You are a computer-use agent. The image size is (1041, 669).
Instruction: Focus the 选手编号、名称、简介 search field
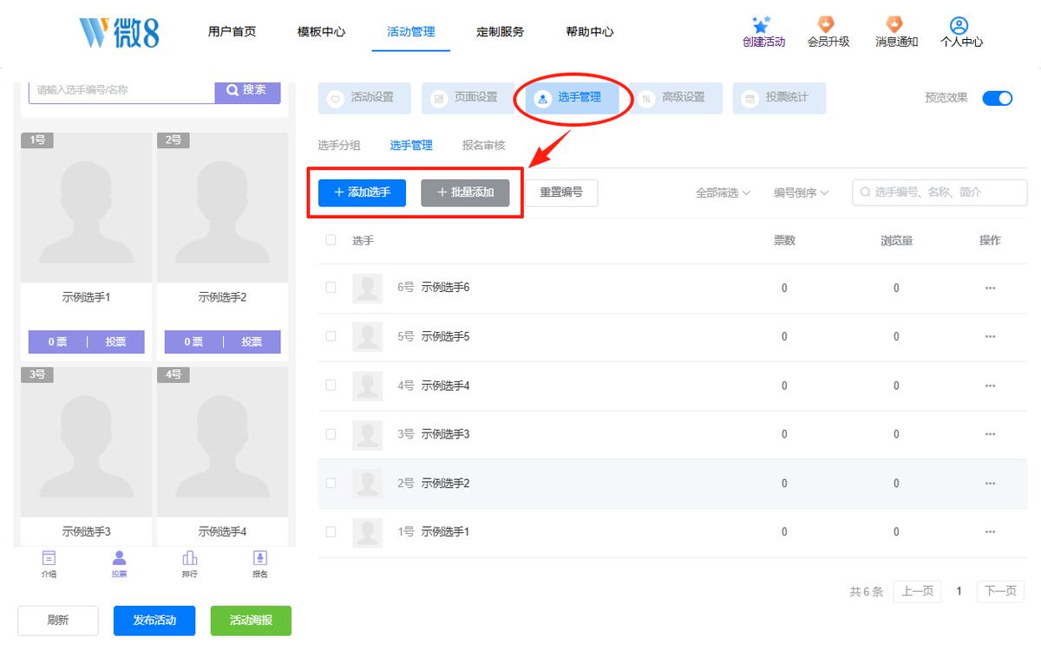click(x=940, y=192)
